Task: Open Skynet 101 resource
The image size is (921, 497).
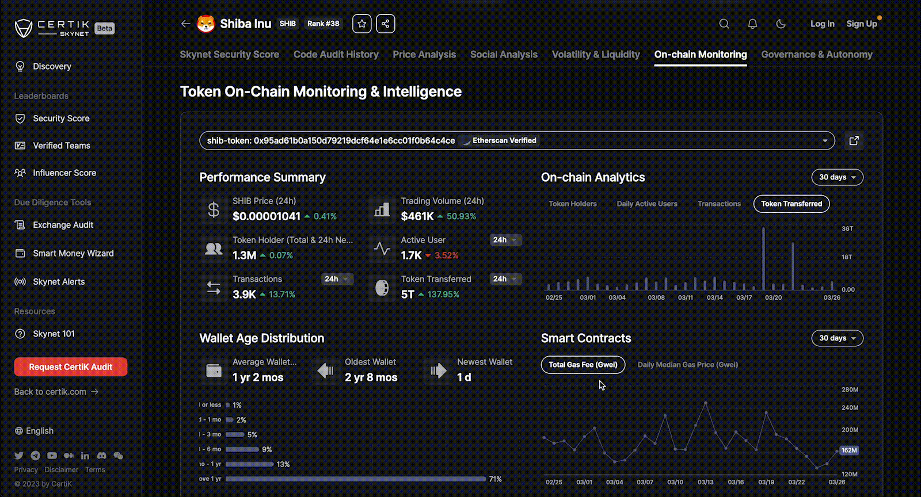Action: (45, 334)
